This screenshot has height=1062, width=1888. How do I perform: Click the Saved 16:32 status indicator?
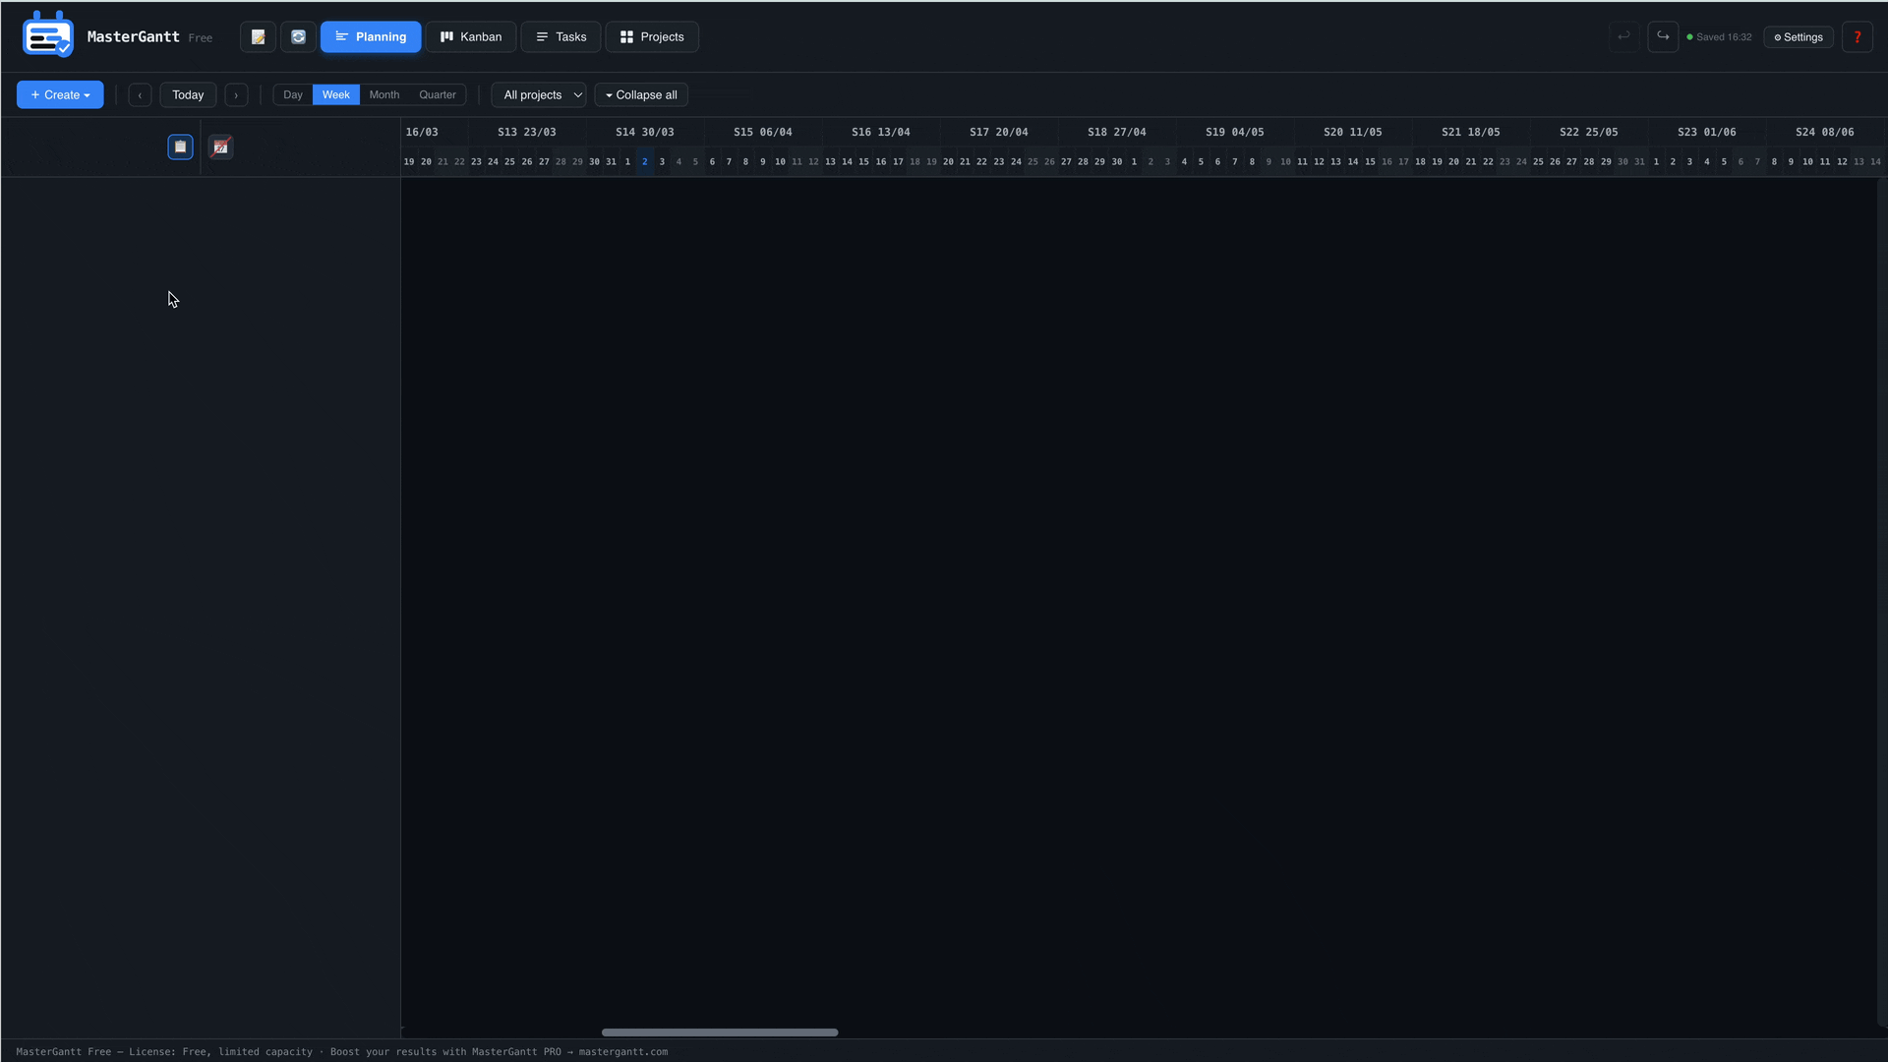coord(1719,37)
